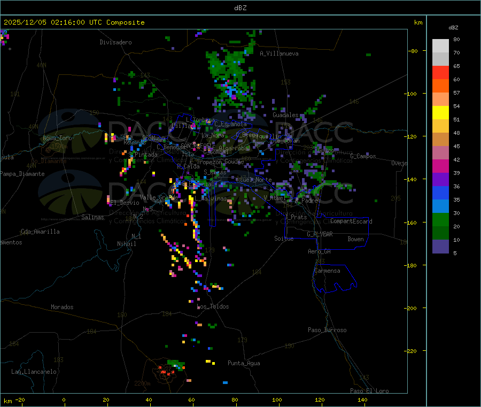Pick the bright green 20-30 legend swatch
Image resolution: width=481 pixels, height=407 pixels.
[440, 220]
